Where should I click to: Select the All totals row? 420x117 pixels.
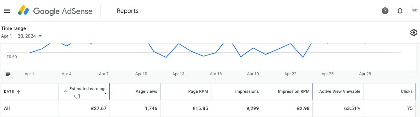point(210,108)
